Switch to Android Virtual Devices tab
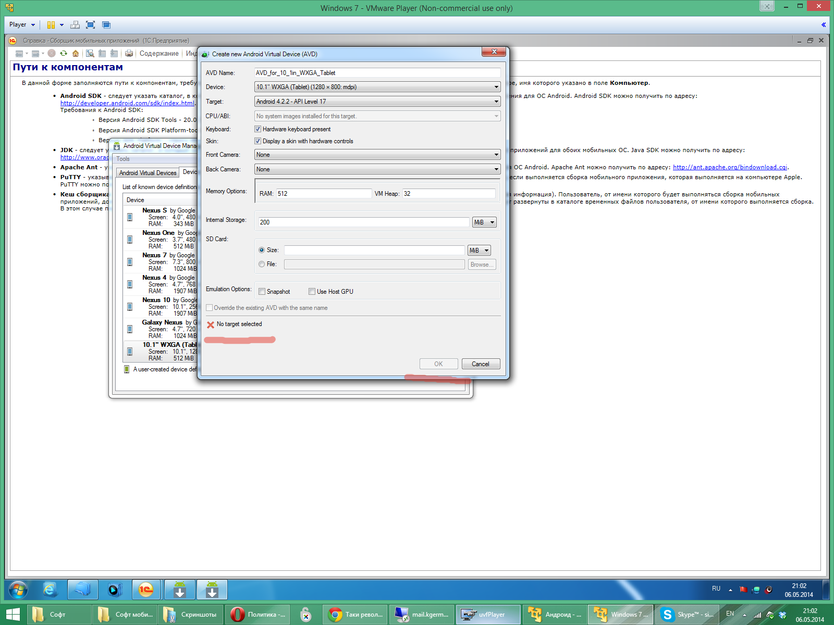The height and width of the screenshot is (625, 834). point(148,173)
